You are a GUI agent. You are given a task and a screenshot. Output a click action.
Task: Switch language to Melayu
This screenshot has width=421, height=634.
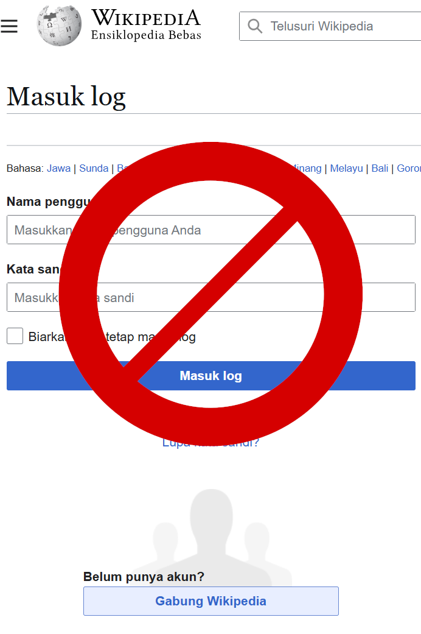tap(346, 168)
